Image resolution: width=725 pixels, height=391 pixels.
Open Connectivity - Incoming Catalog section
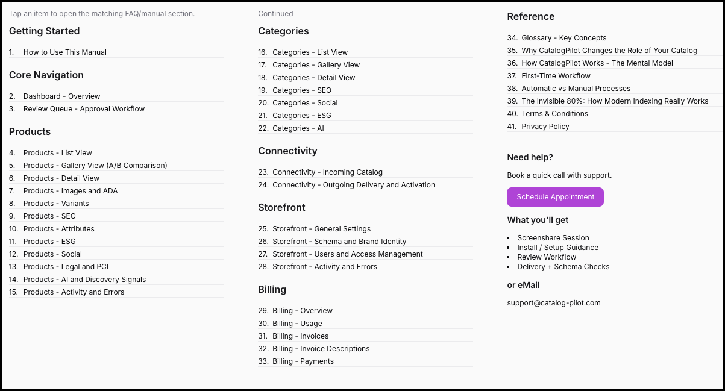click(327, 172)
